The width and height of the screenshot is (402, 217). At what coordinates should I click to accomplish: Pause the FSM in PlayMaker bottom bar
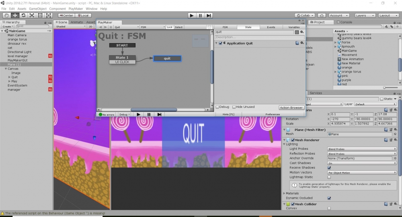pyautogui.click(x=149, y=114)
